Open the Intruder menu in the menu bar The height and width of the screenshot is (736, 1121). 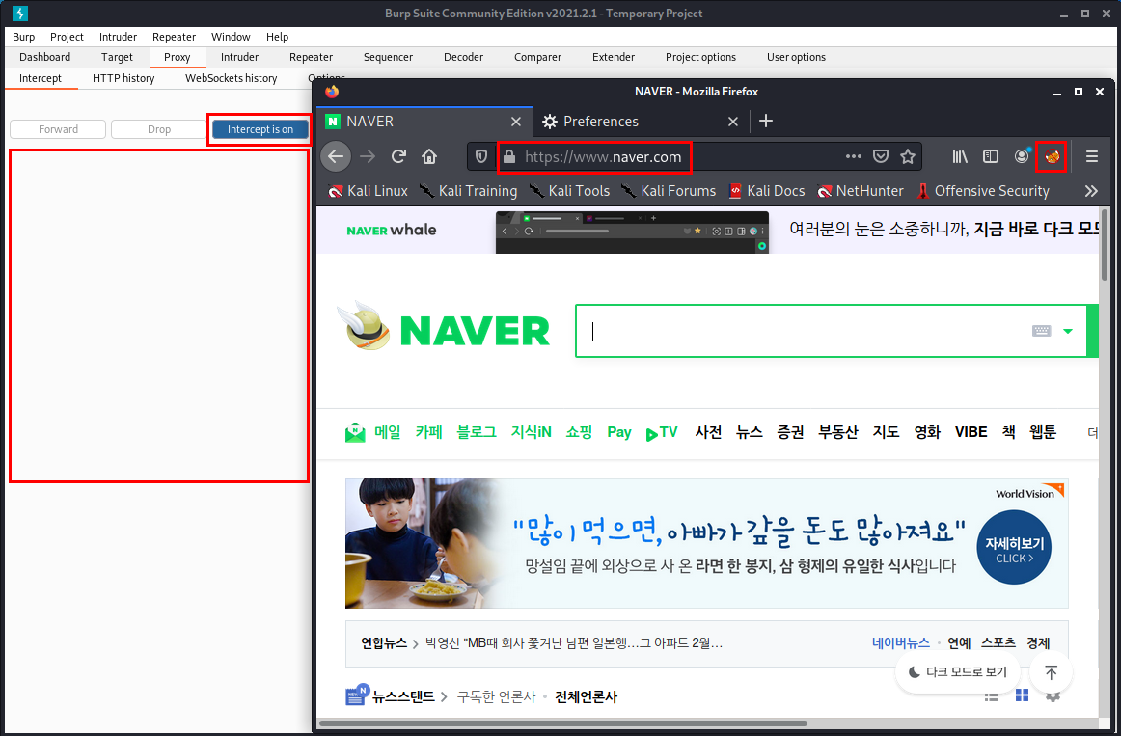[x=118, y=37]
